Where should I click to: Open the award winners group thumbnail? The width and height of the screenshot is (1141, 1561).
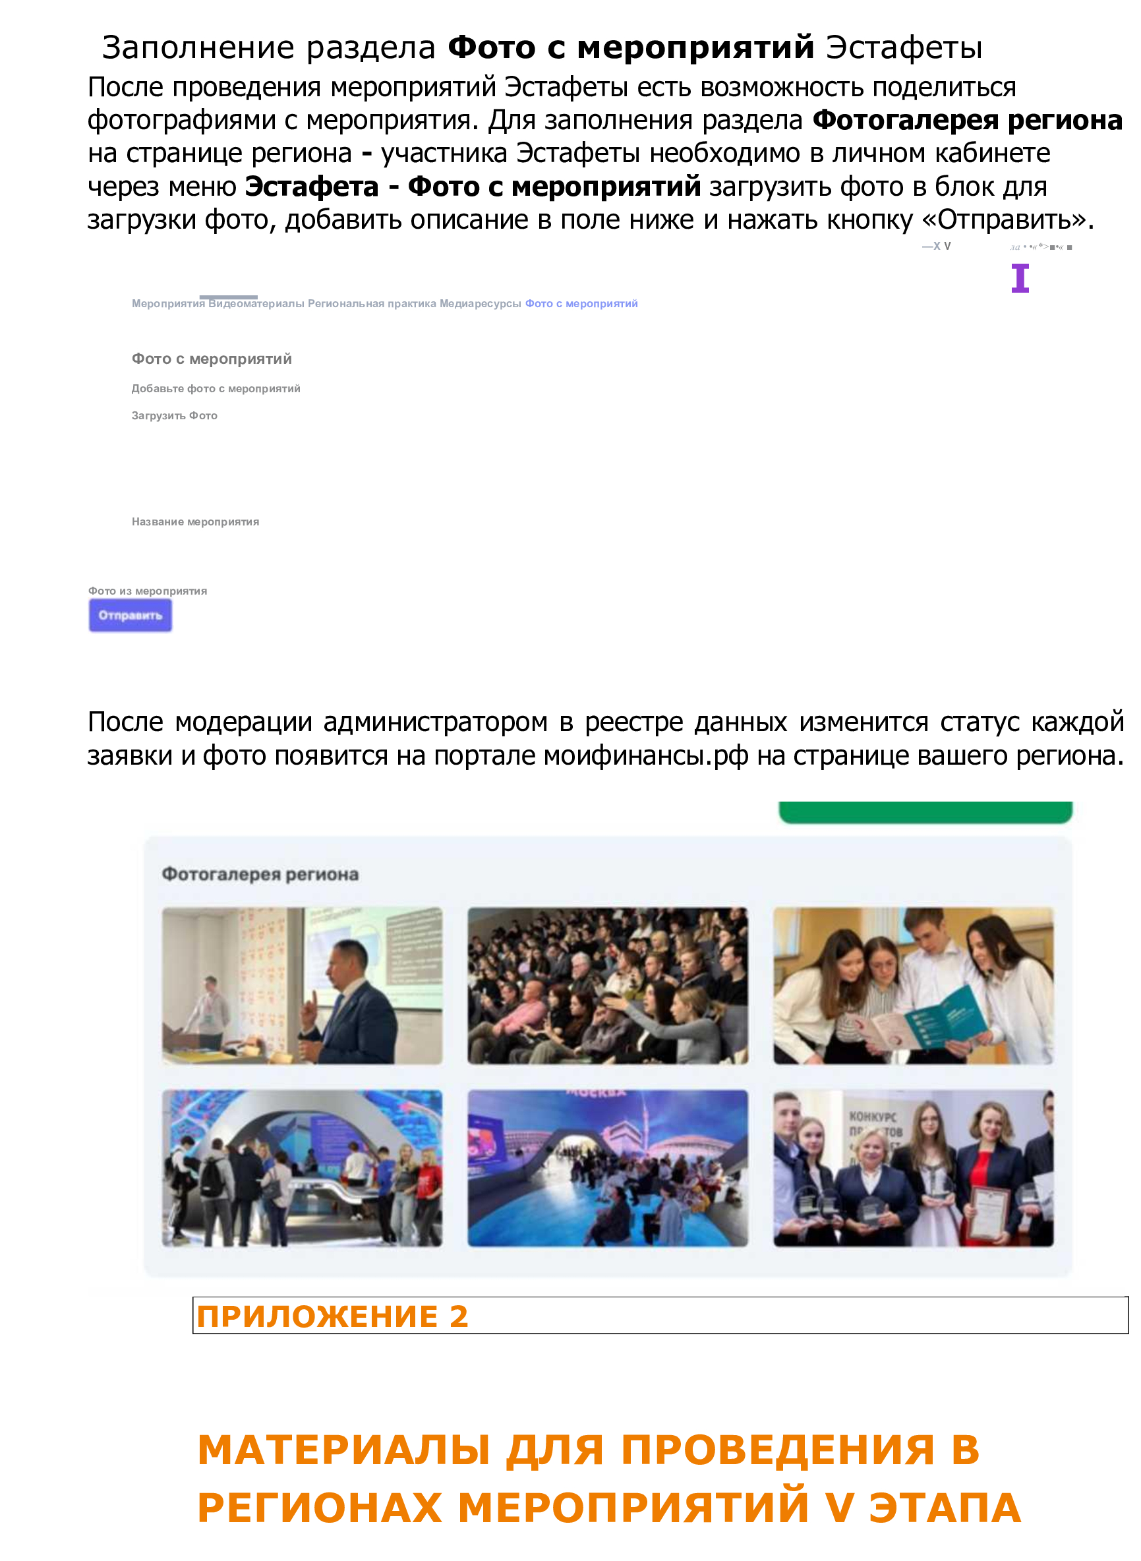(x=914, y=1169)
